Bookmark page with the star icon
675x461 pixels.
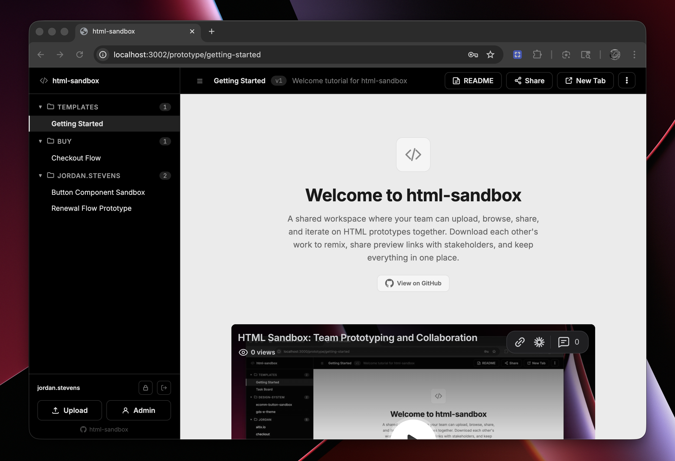point(490,55)
